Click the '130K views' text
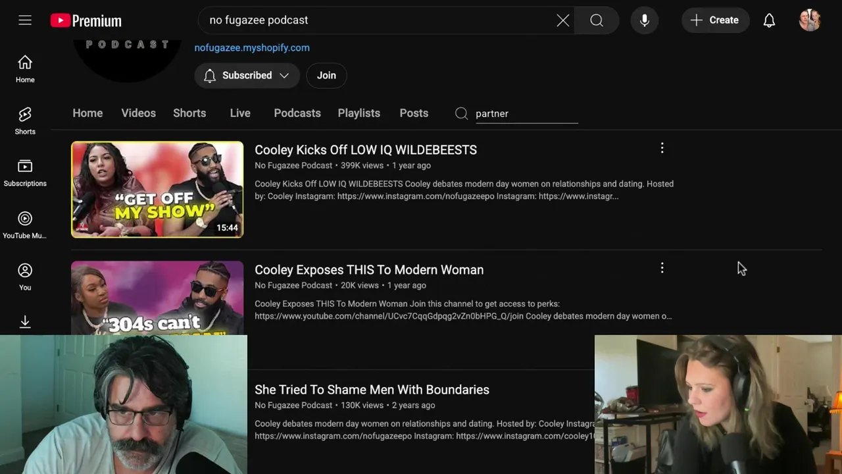The image size is (842, 474). (362, 406)
